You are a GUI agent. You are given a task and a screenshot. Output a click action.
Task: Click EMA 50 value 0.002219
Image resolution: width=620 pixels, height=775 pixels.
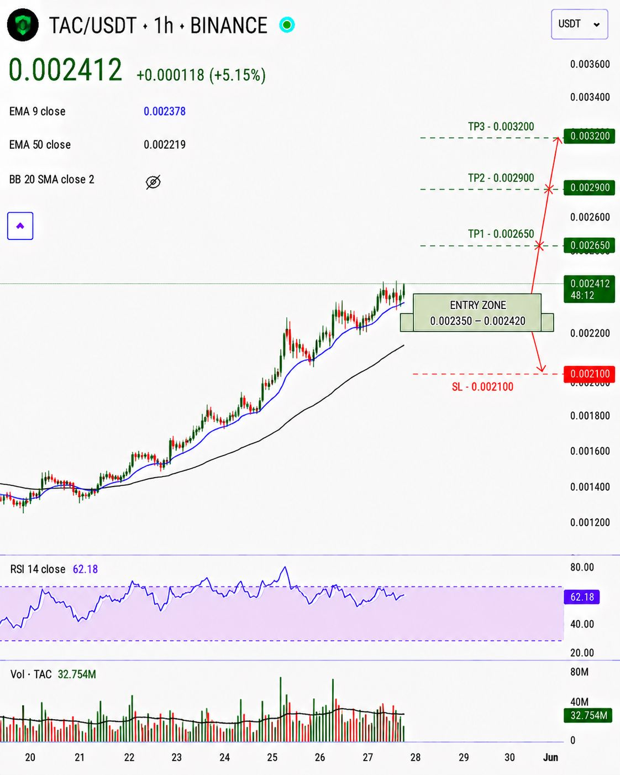[165, 145]
